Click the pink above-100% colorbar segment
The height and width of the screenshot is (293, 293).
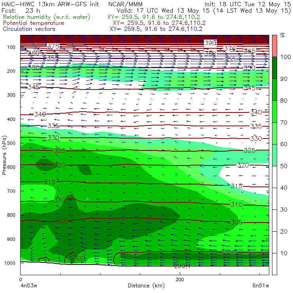[x=274, y=46]
